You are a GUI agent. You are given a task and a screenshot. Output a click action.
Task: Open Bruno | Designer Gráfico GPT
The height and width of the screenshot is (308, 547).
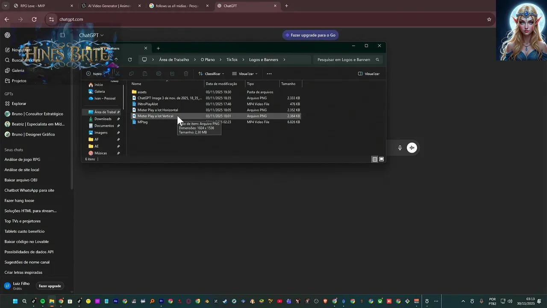pyautogui.click(x=33, y=134)
